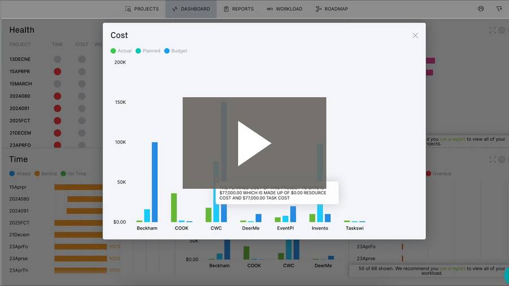
Task: Go to the Workload tab
Action: click(x=284, y=8)
